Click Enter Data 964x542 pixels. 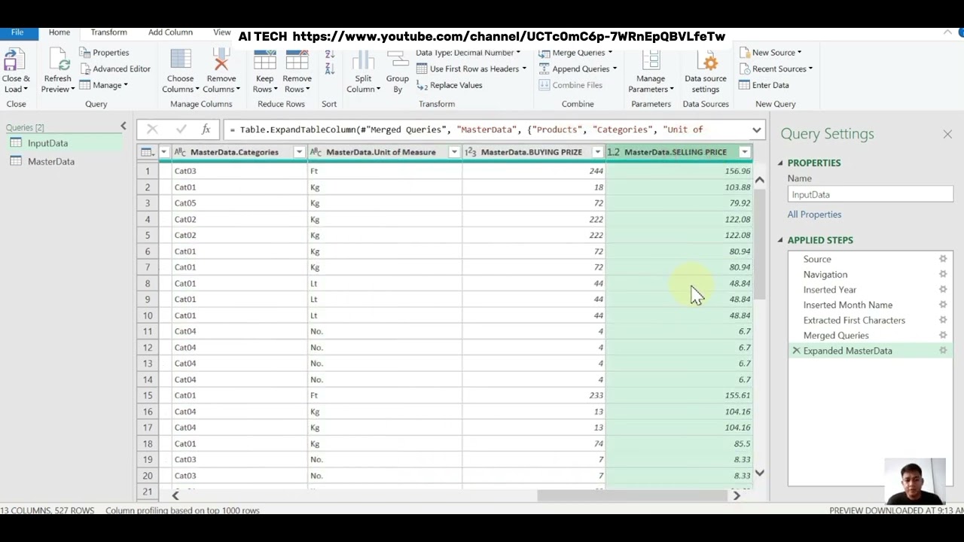(764, 85)
